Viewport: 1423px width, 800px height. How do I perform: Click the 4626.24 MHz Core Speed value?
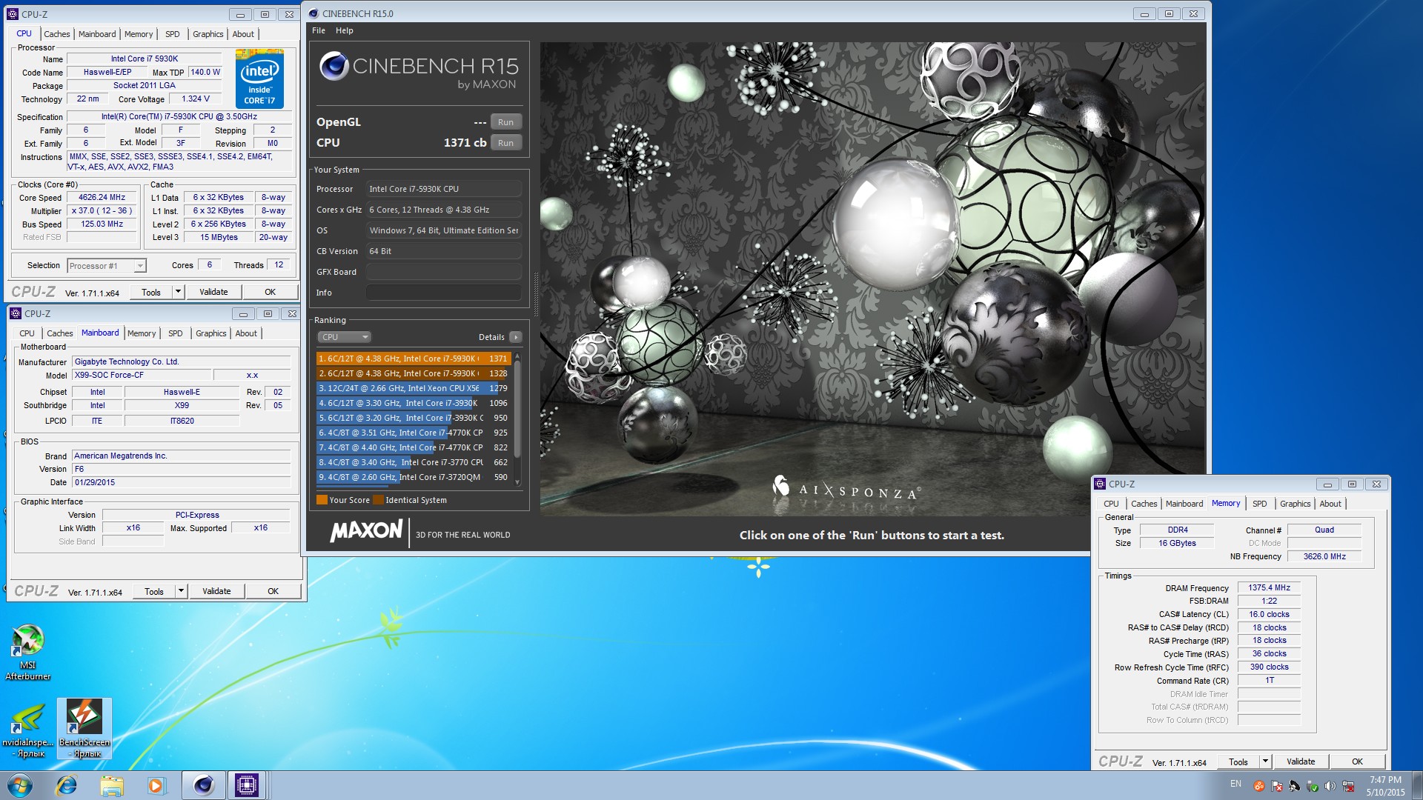(x=102, y=198)
